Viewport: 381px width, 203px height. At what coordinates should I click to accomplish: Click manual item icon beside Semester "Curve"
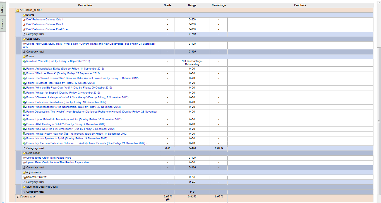click(24, 177)
